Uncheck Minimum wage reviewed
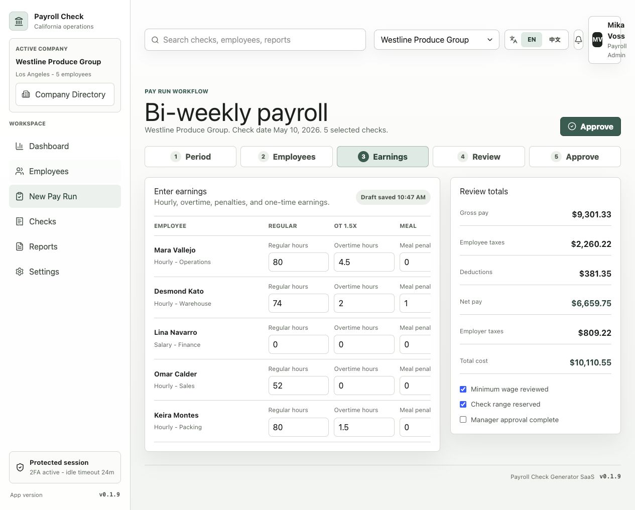Viewport: 635px width, 510px height. point(463,389)
